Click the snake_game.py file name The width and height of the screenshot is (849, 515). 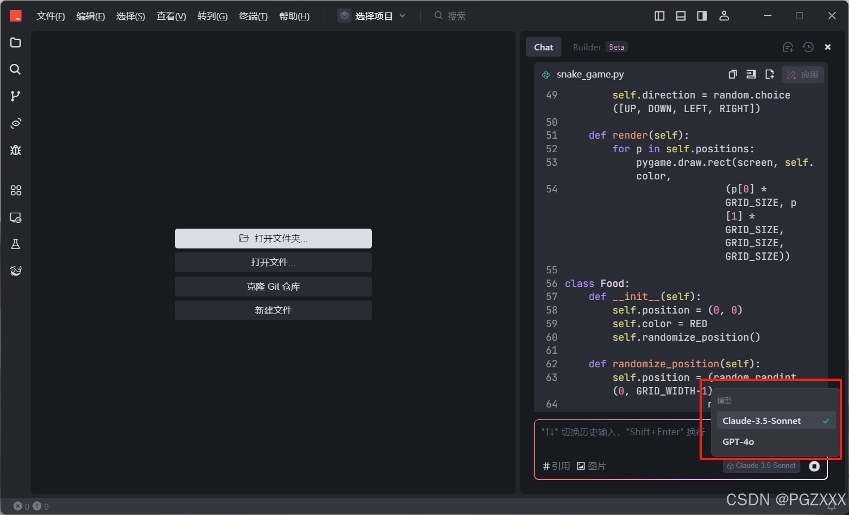coord(590,74)
